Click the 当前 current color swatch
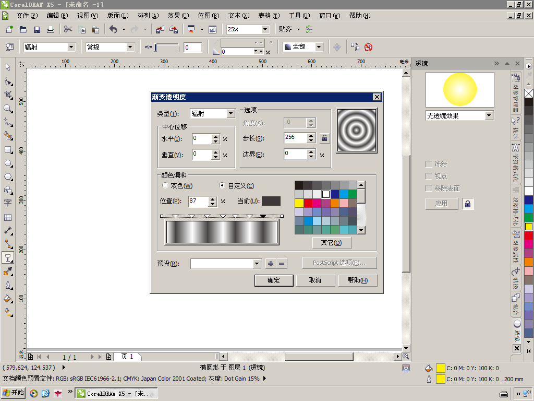Viewport: 534px width, 401px height. tap(271, 201)
